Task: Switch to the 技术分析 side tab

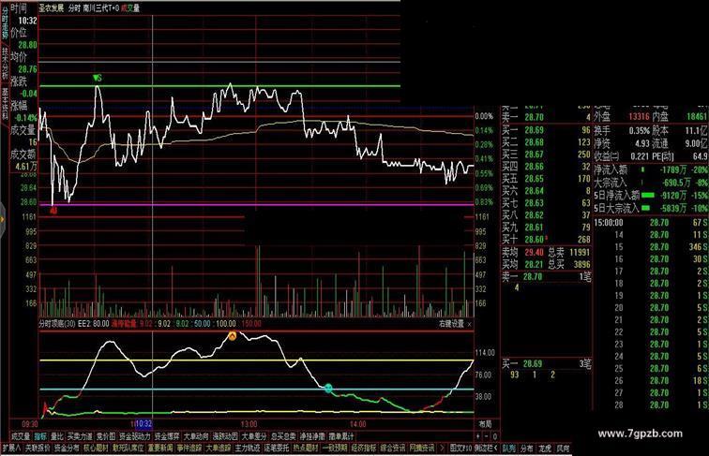Action: coord(5,64)
